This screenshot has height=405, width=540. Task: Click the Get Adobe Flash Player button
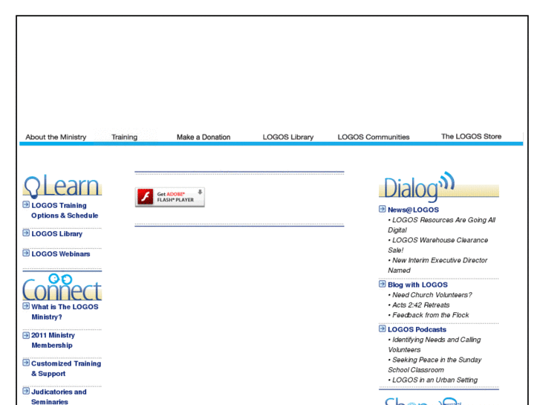pyautogui.click(x=170, y=197)
